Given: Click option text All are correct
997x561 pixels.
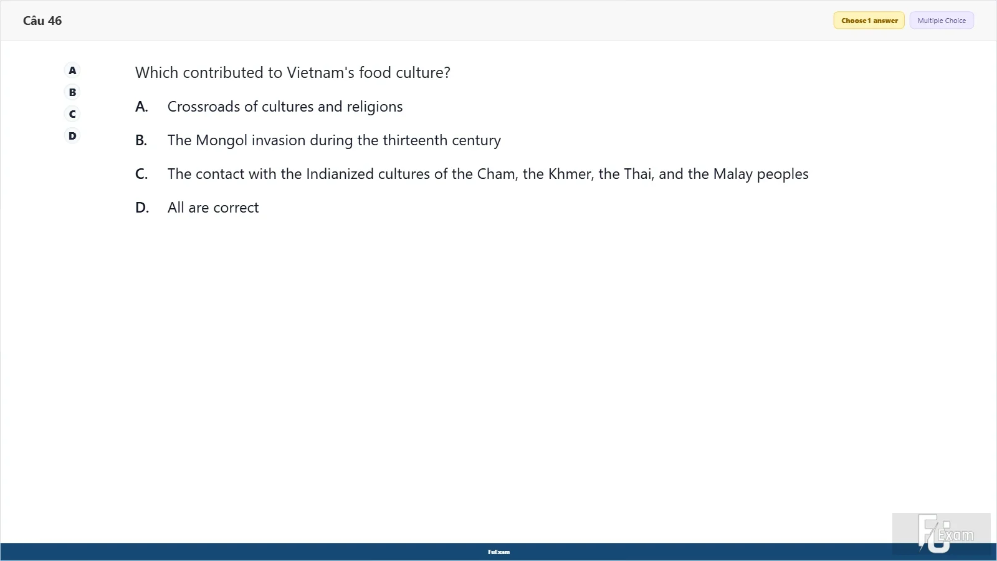Looking at the screenshot, I should [213, 208].
